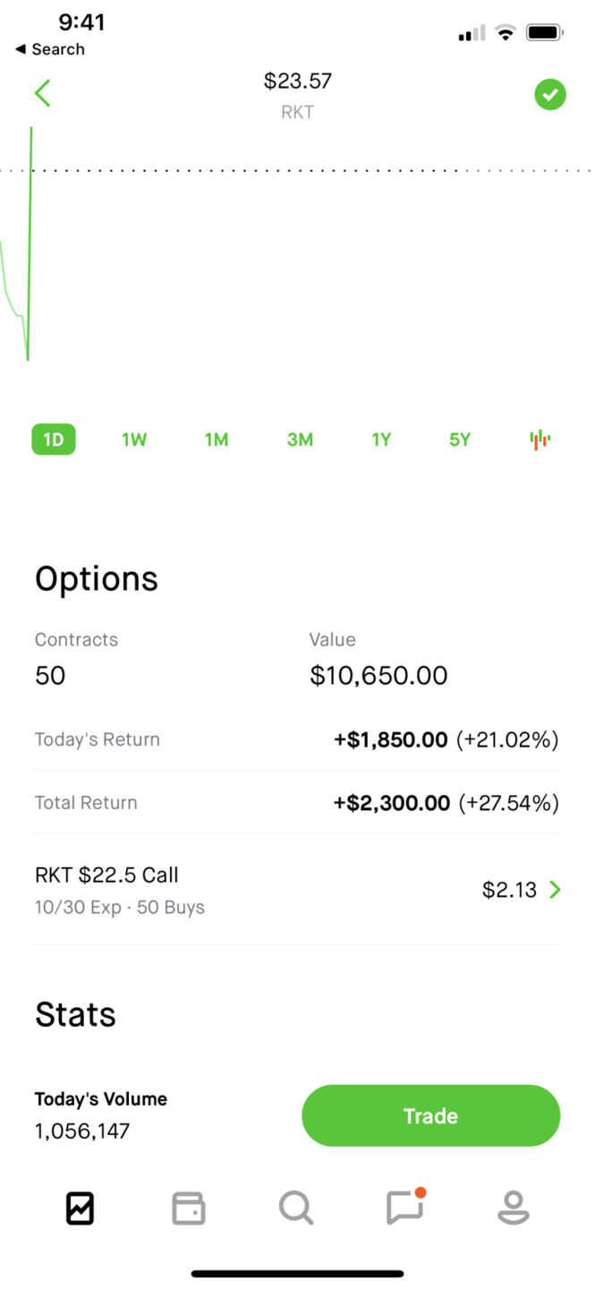595x1289 pixels.
Task: Switch chart to 1M range
Action: pos(217,440)
